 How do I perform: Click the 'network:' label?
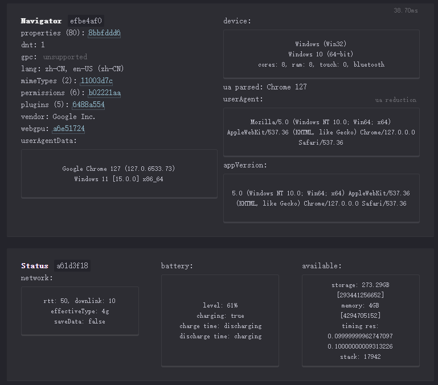37,278
